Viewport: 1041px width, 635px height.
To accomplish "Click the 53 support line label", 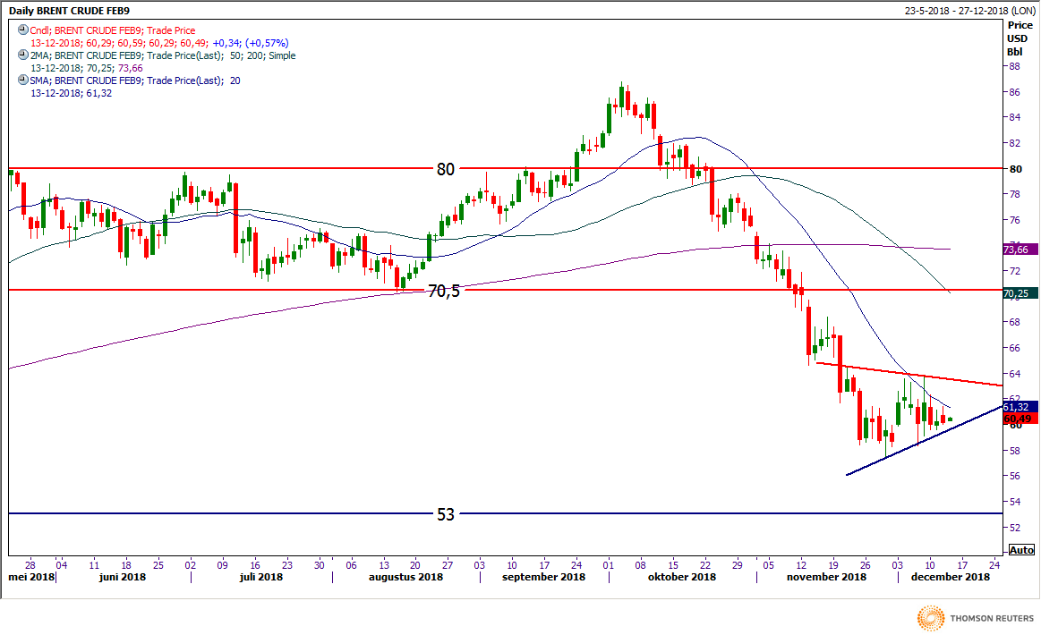I will 446,514.
